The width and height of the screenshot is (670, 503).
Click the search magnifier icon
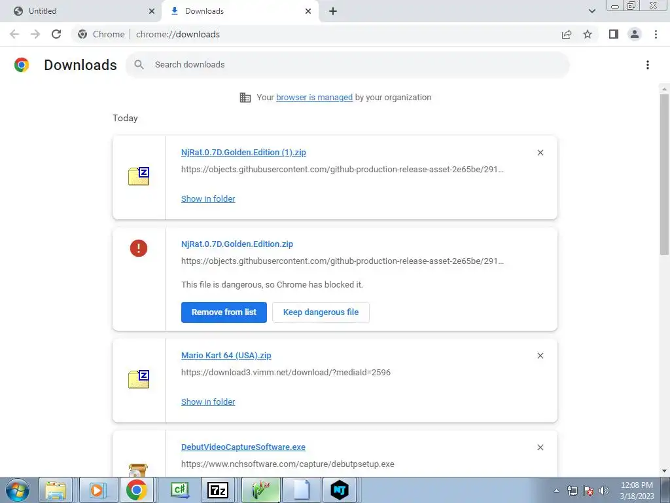[x=139, y=65]
